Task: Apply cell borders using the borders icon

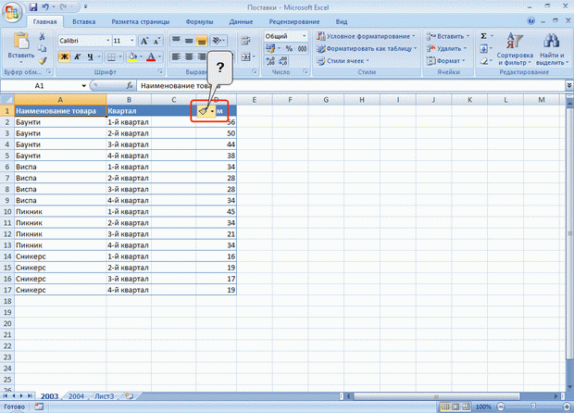Action: (x=111, y=56)
